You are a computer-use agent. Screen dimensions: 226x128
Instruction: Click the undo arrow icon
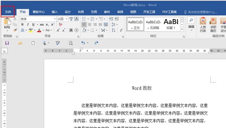[83, 43]
